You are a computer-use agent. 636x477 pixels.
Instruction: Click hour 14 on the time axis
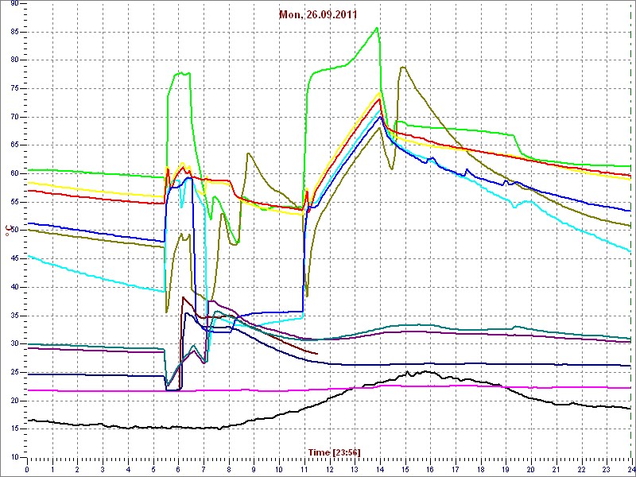[x=380, y=469]
